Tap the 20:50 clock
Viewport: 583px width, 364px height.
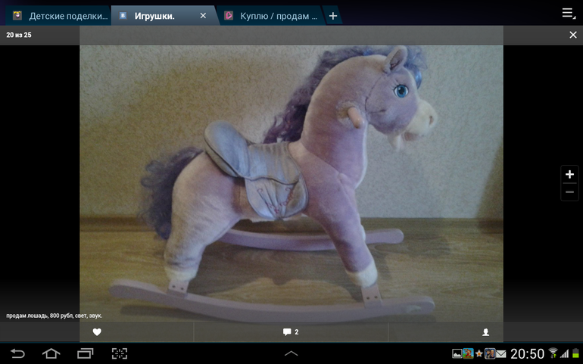coord(527,353)
